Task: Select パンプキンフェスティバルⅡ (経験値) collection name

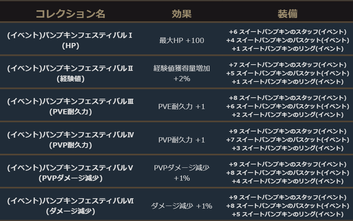Action: [70, 73]
